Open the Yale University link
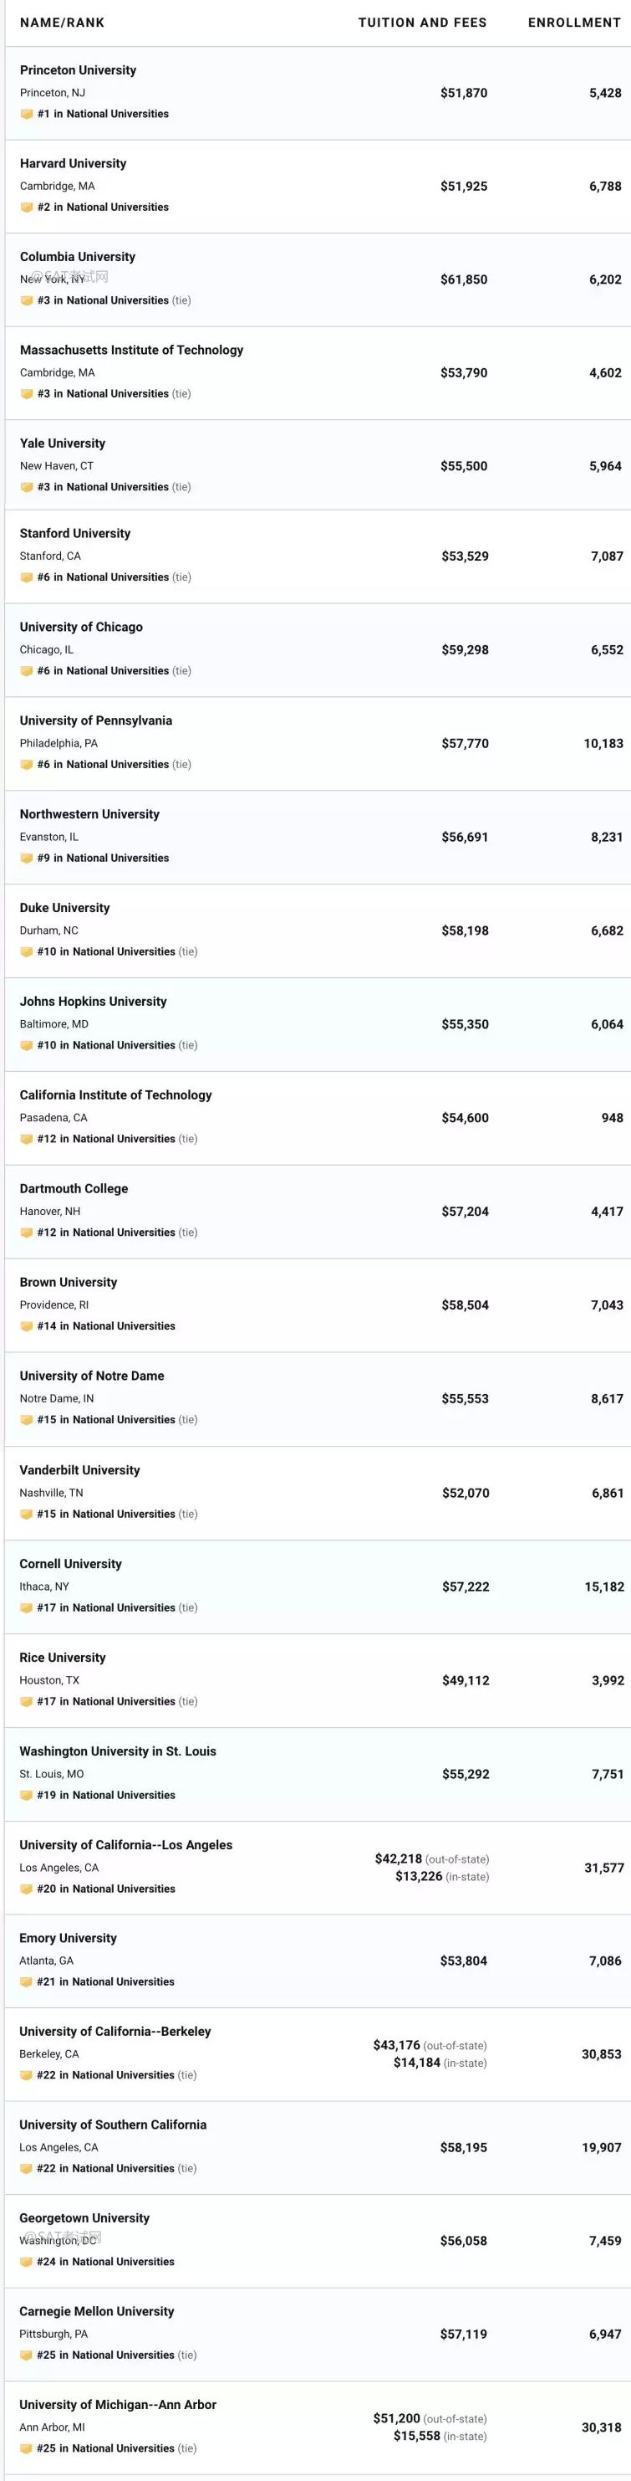This screenshot has height=2481, width=631. tap(63, 444)
